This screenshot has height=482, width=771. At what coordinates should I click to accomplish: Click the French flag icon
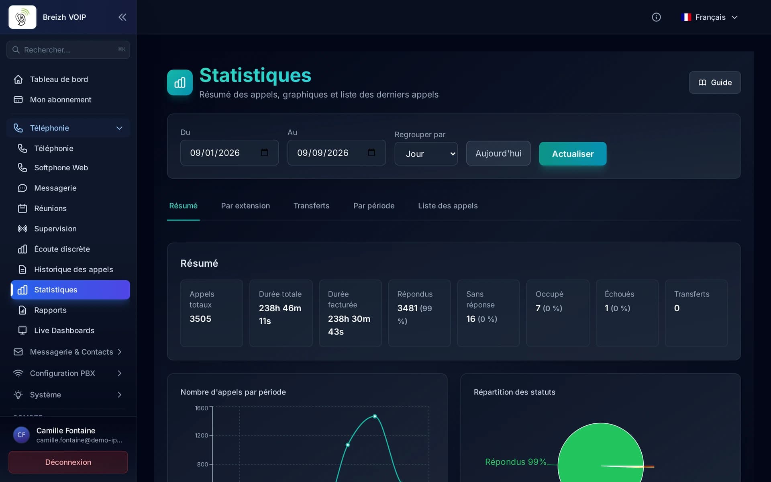pyautogui.click(x=686, y=17)
